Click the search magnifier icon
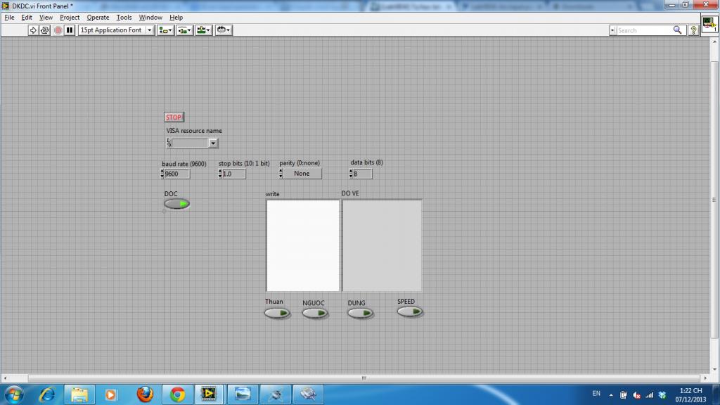Image resolution: width=720 pixels, height=405 pixels. pyautogui.click(x=677, y=30)
